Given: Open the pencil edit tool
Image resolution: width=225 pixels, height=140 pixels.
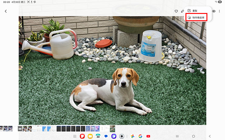Looking at the screenshot, I should [182, 11].
